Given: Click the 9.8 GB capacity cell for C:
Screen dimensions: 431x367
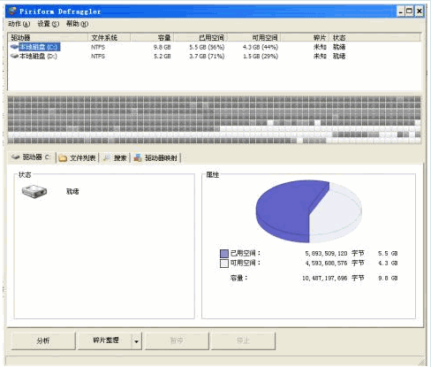Looking at the screenshot, I should tap(162, 47).
